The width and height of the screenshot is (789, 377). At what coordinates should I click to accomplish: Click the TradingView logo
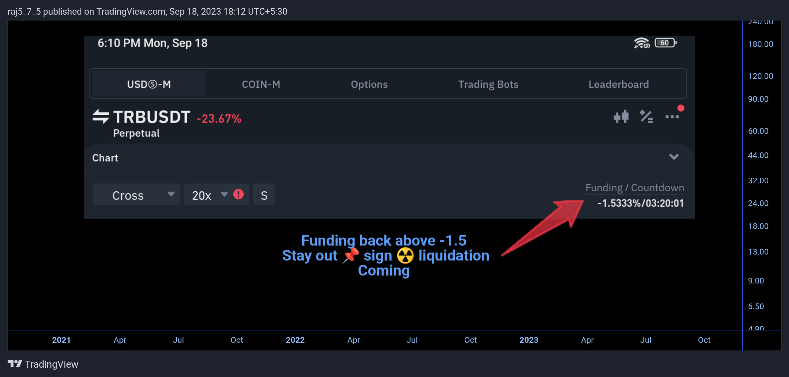pyautogui.click(x=43, y=364)
